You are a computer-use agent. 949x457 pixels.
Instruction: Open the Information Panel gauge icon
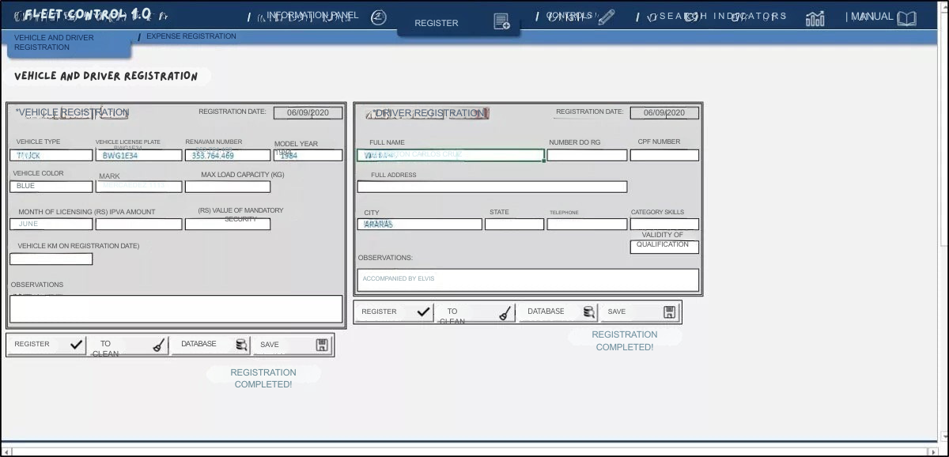click(379, 17)
